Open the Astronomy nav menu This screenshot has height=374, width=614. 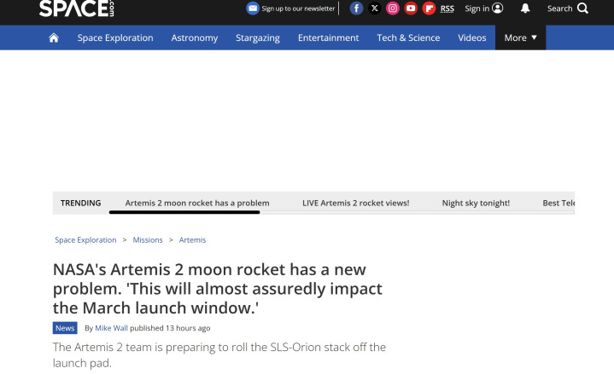[x=194, y=37]
